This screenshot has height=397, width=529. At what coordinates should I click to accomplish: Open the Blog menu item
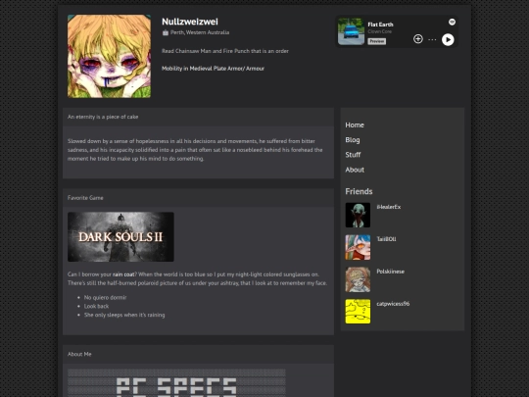coord(353,140)
